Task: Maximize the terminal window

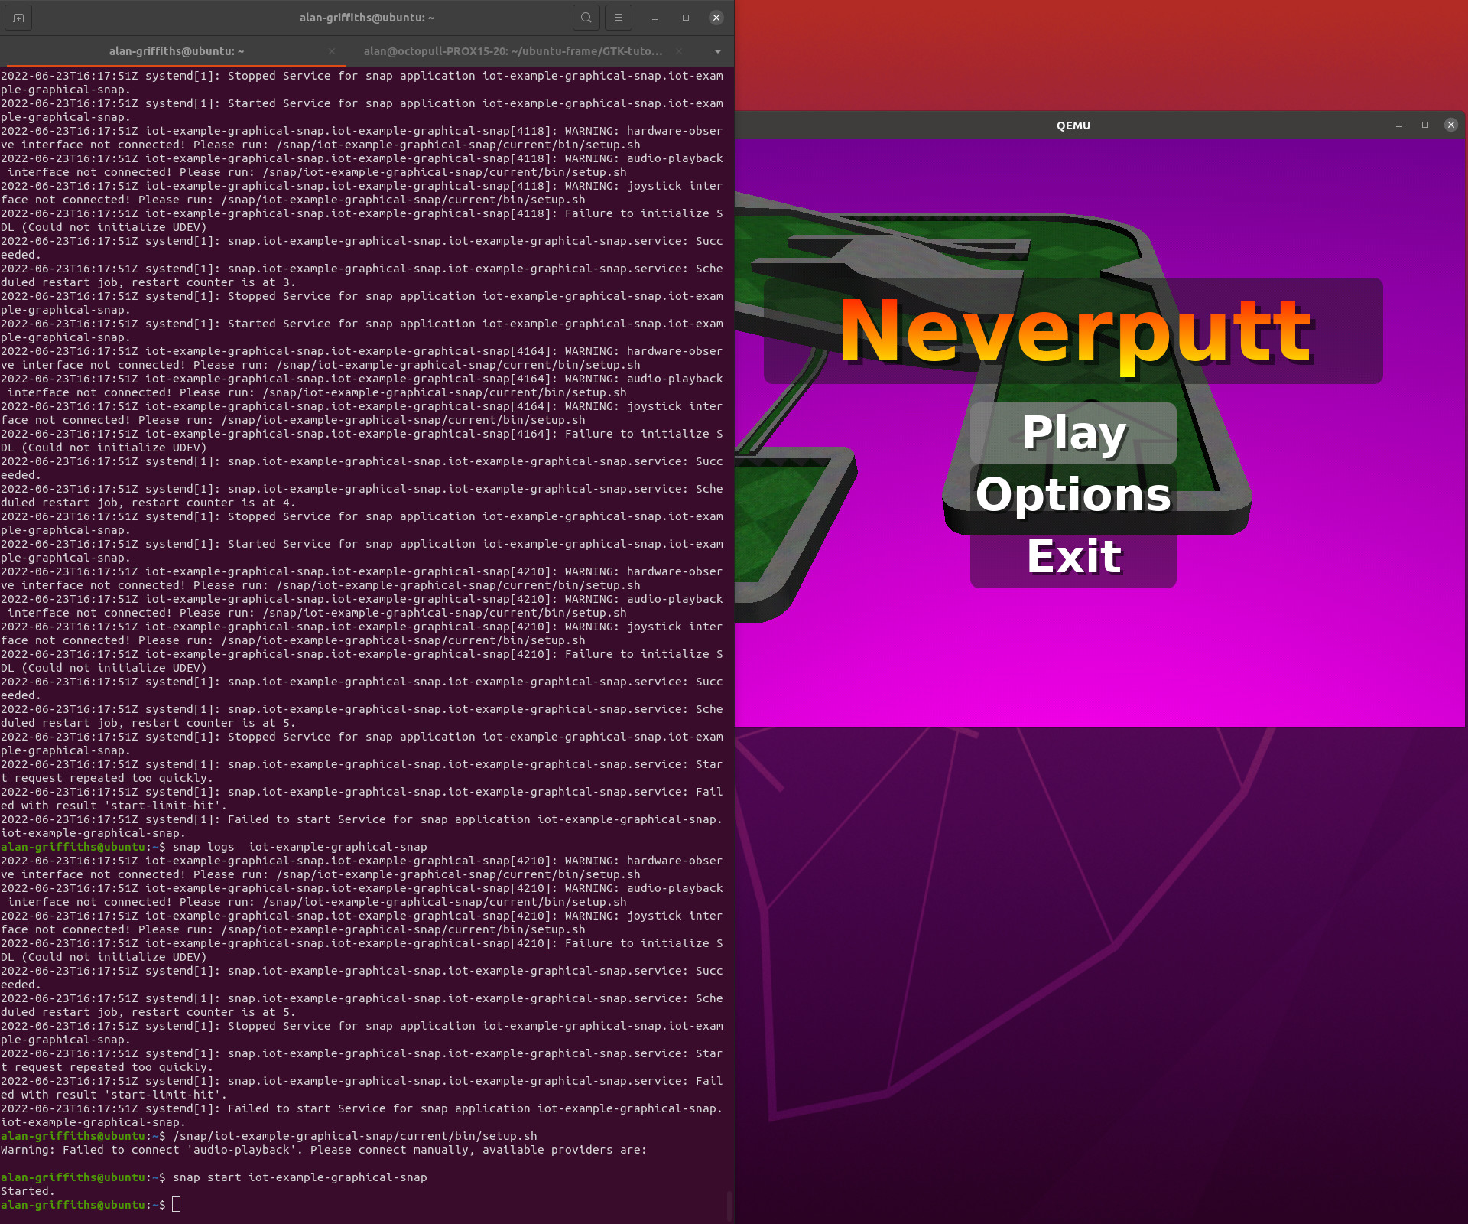Action: point(686,18)
